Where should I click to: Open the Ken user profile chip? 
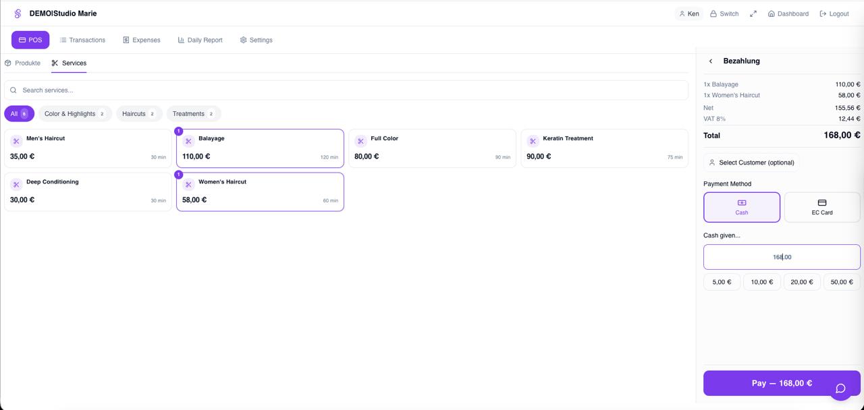click(x=689, y=13)
